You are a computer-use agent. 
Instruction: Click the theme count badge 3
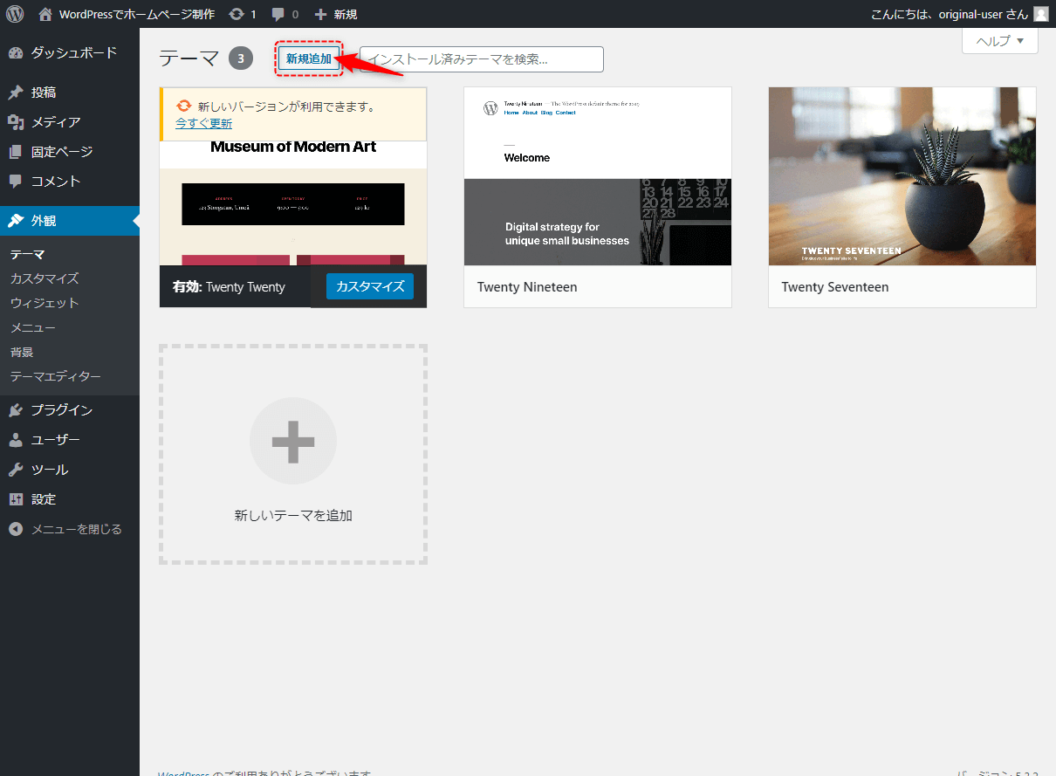[241, 59]
